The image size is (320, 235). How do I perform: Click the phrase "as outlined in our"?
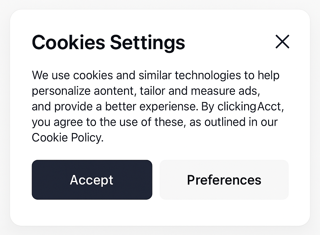coord(233,122)
